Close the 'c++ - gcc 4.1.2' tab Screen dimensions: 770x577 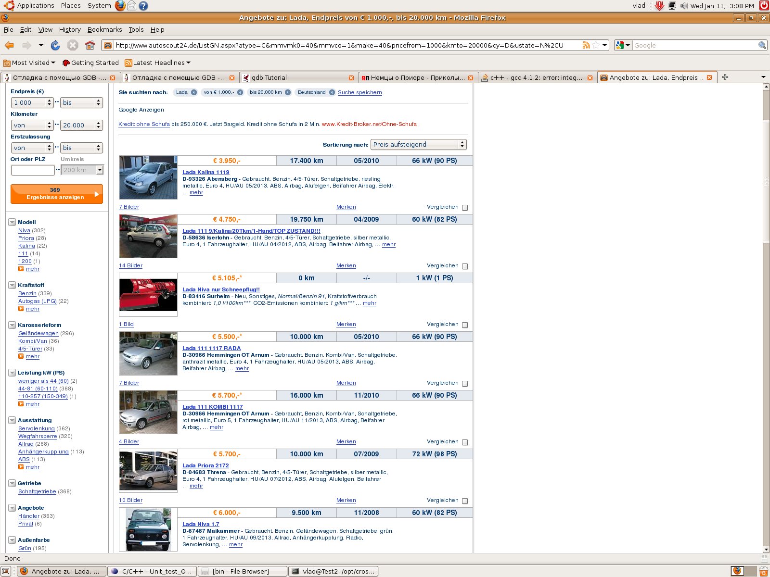click(x=590, y=78)
